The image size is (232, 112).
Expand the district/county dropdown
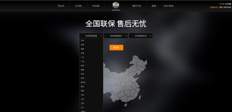pyautogui.click(x=141, y=36)
